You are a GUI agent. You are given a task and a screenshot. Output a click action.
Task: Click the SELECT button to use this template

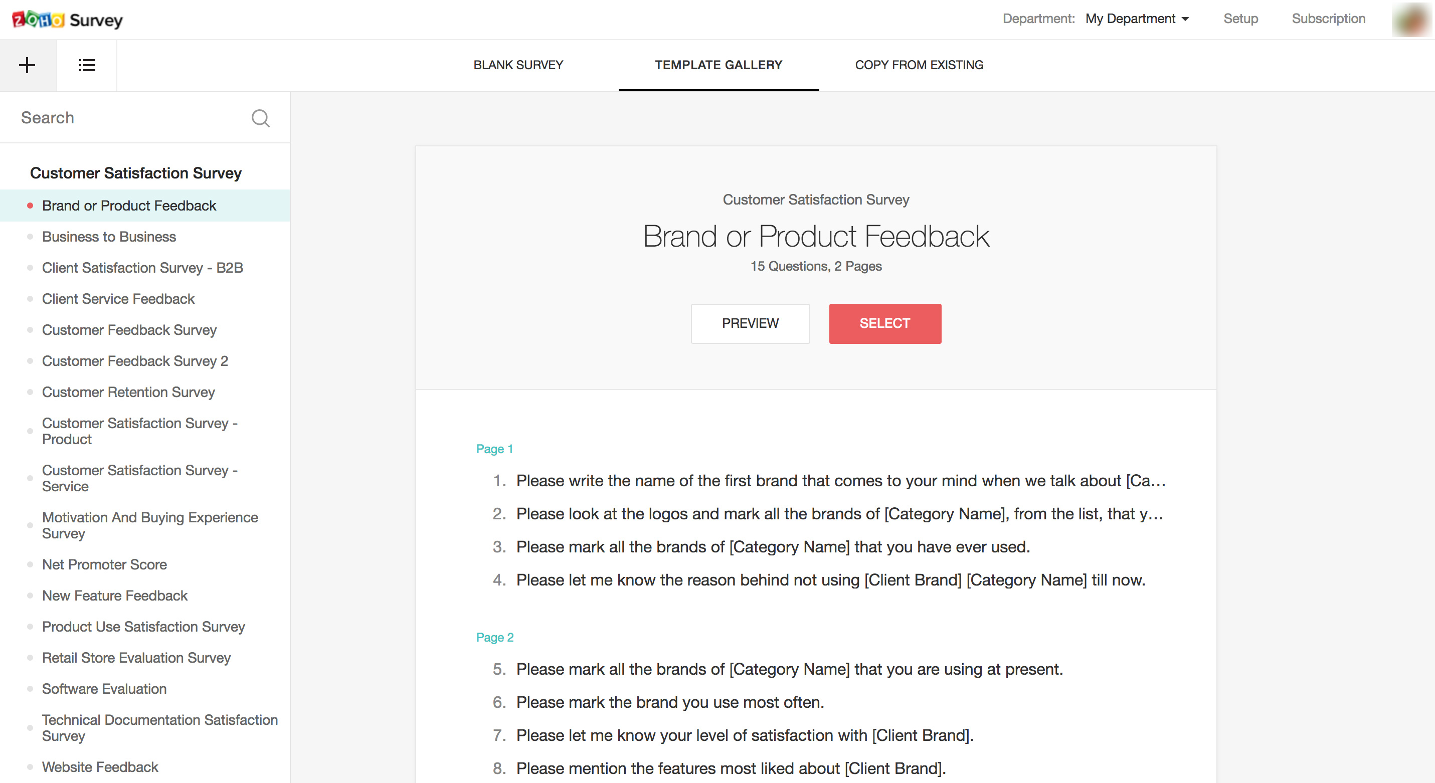coord(884,323)
